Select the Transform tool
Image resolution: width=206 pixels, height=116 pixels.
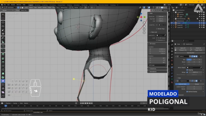(x=3, y=34)
